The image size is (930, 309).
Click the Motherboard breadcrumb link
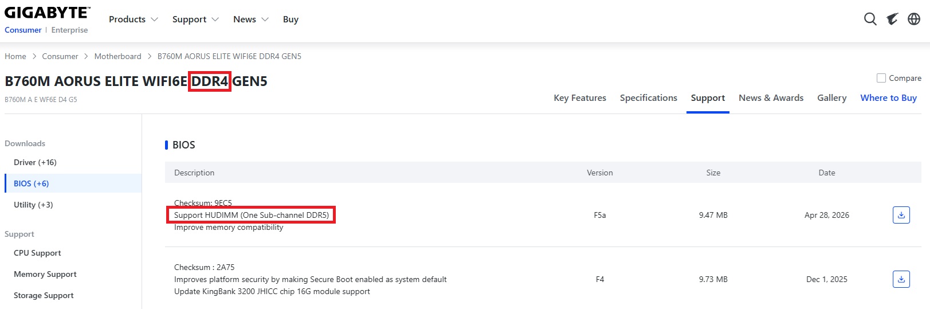click(x=117, y=56)
